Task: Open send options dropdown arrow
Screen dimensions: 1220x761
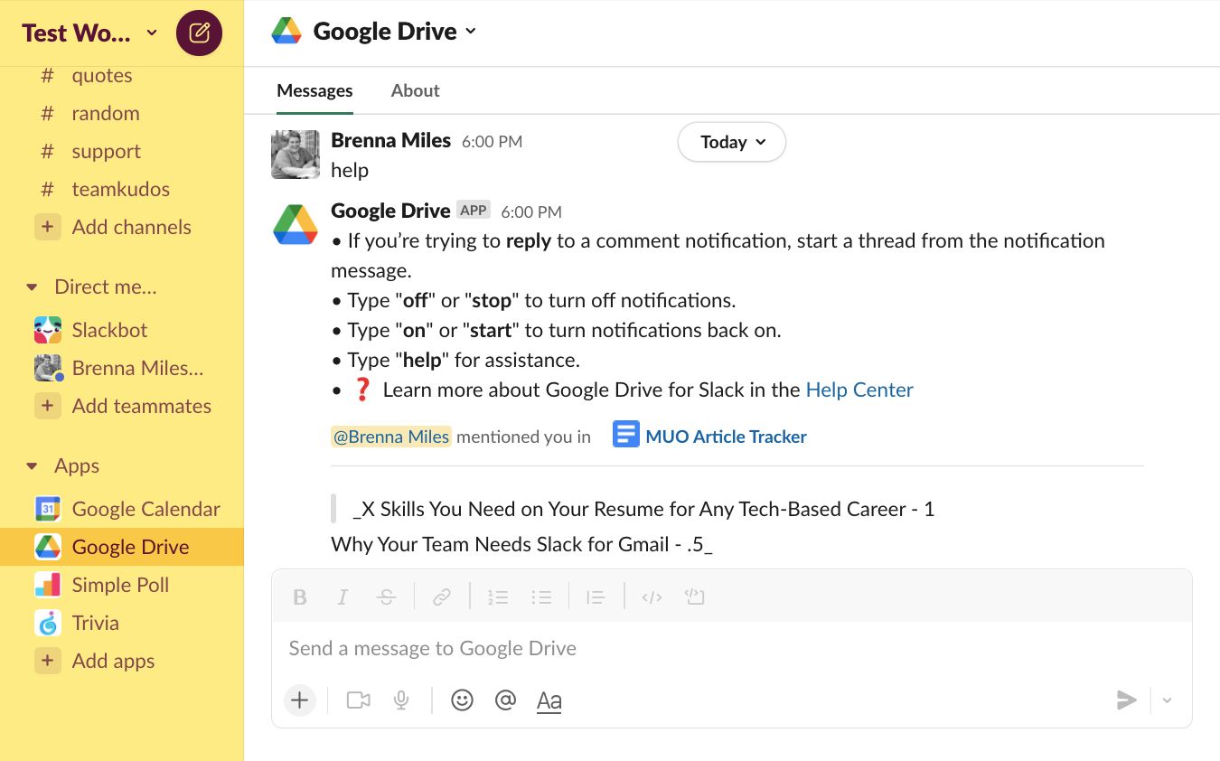Action: tap(1167, 700)
